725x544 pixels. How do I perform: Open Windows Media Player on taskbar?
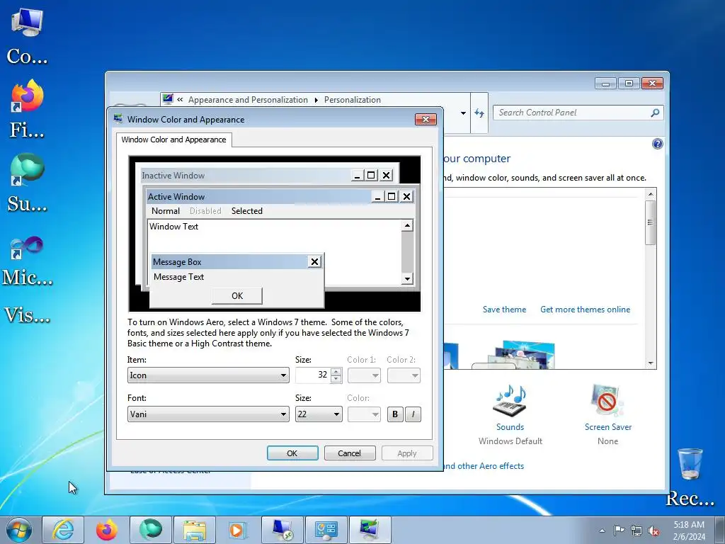point(238,530)
